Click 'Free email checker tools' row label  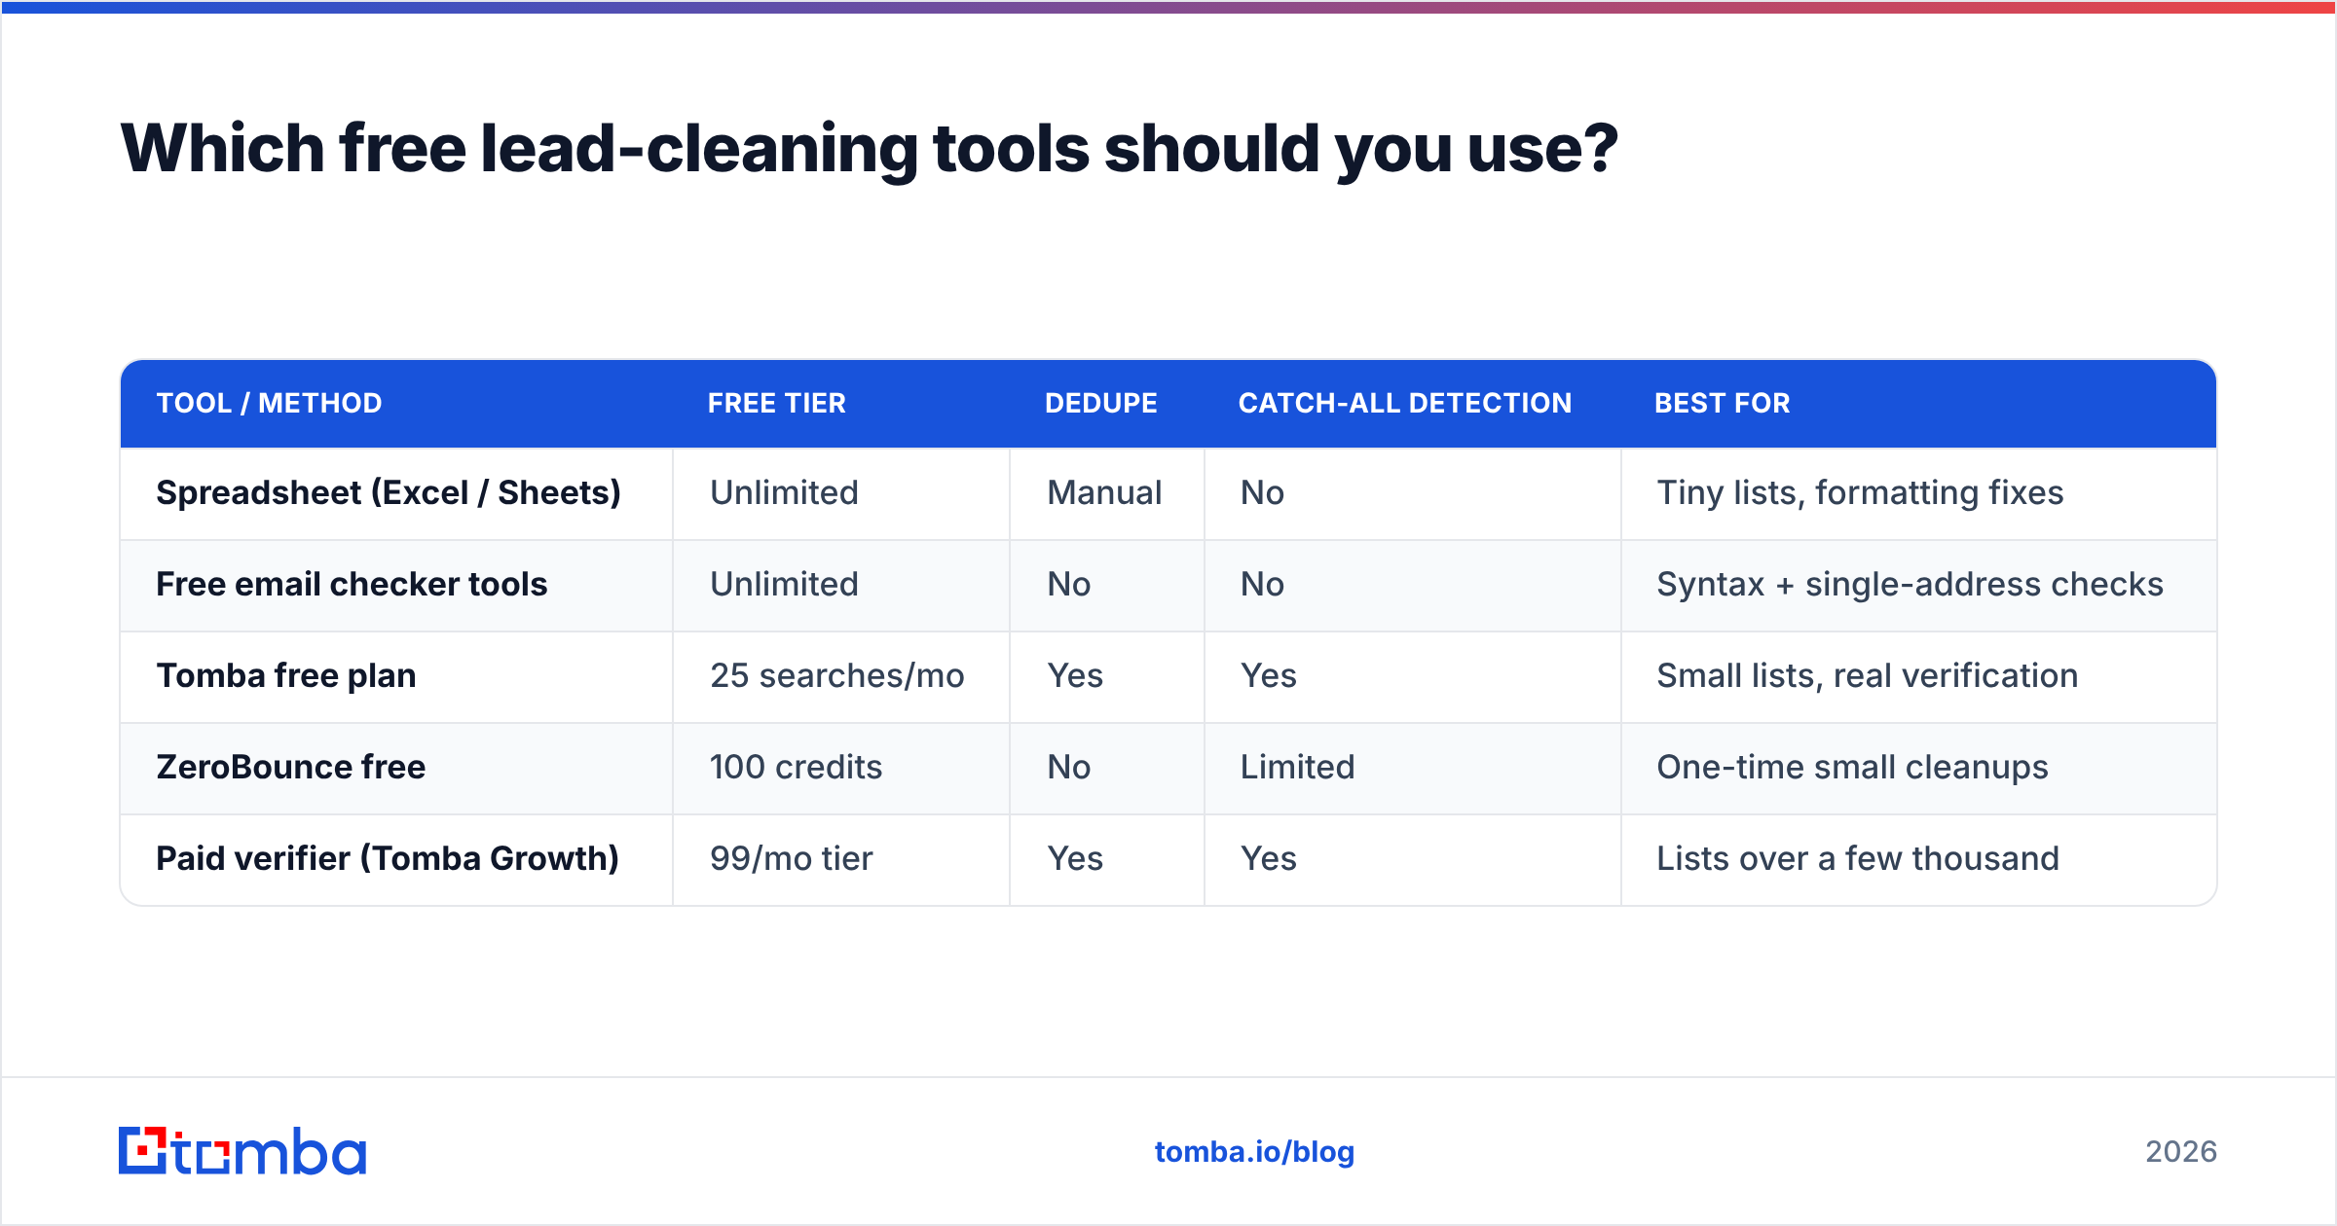[352, 584]
